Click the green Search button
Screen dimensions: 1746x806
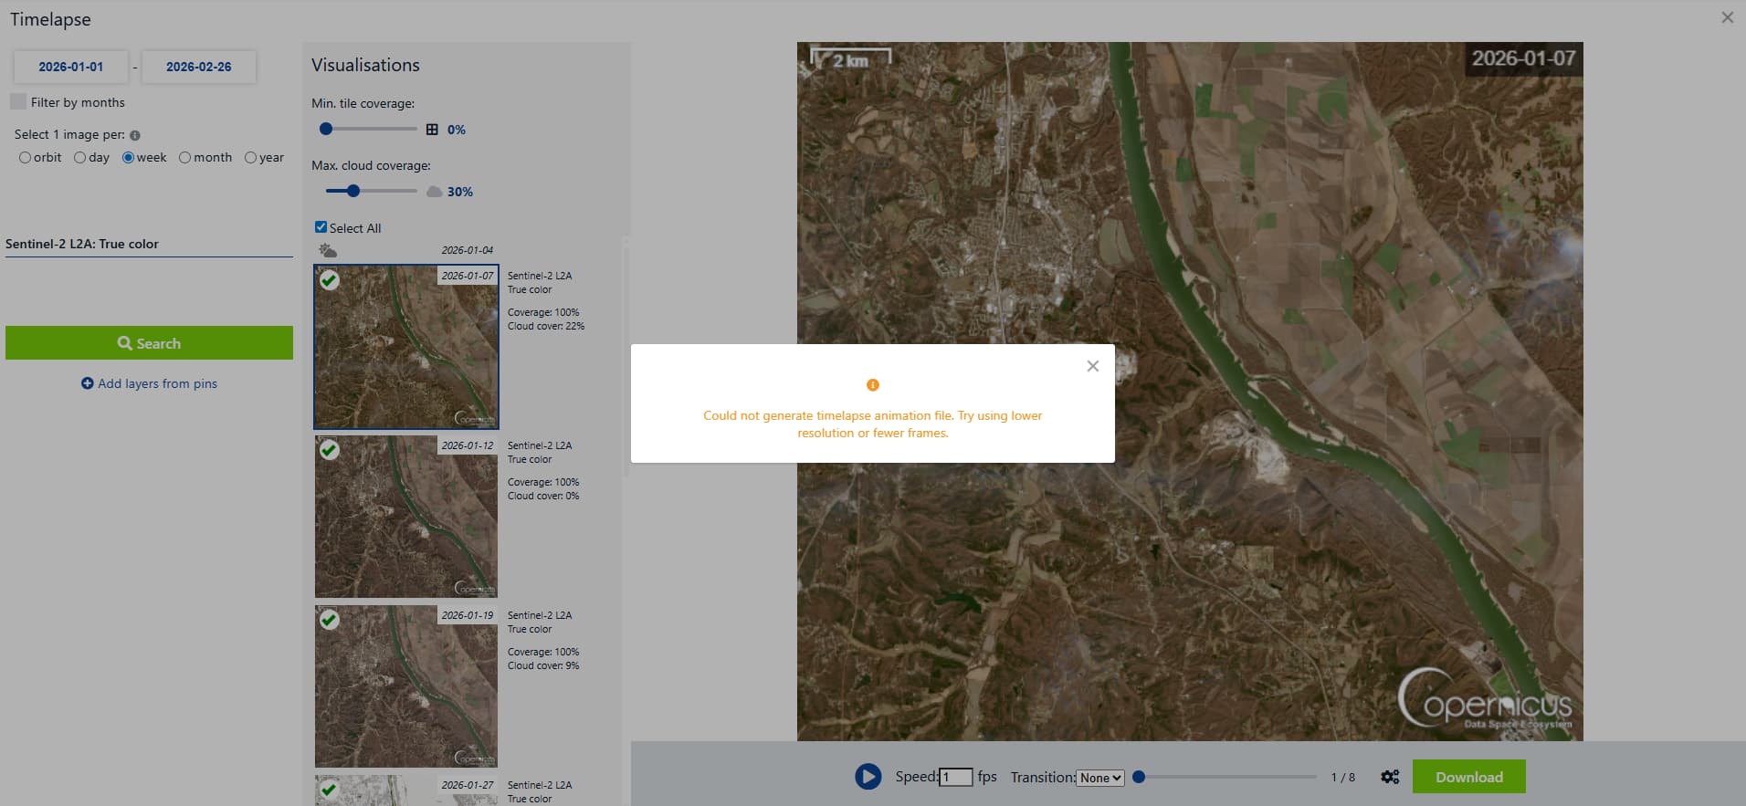pyautogui.click(x=149, y=343)
